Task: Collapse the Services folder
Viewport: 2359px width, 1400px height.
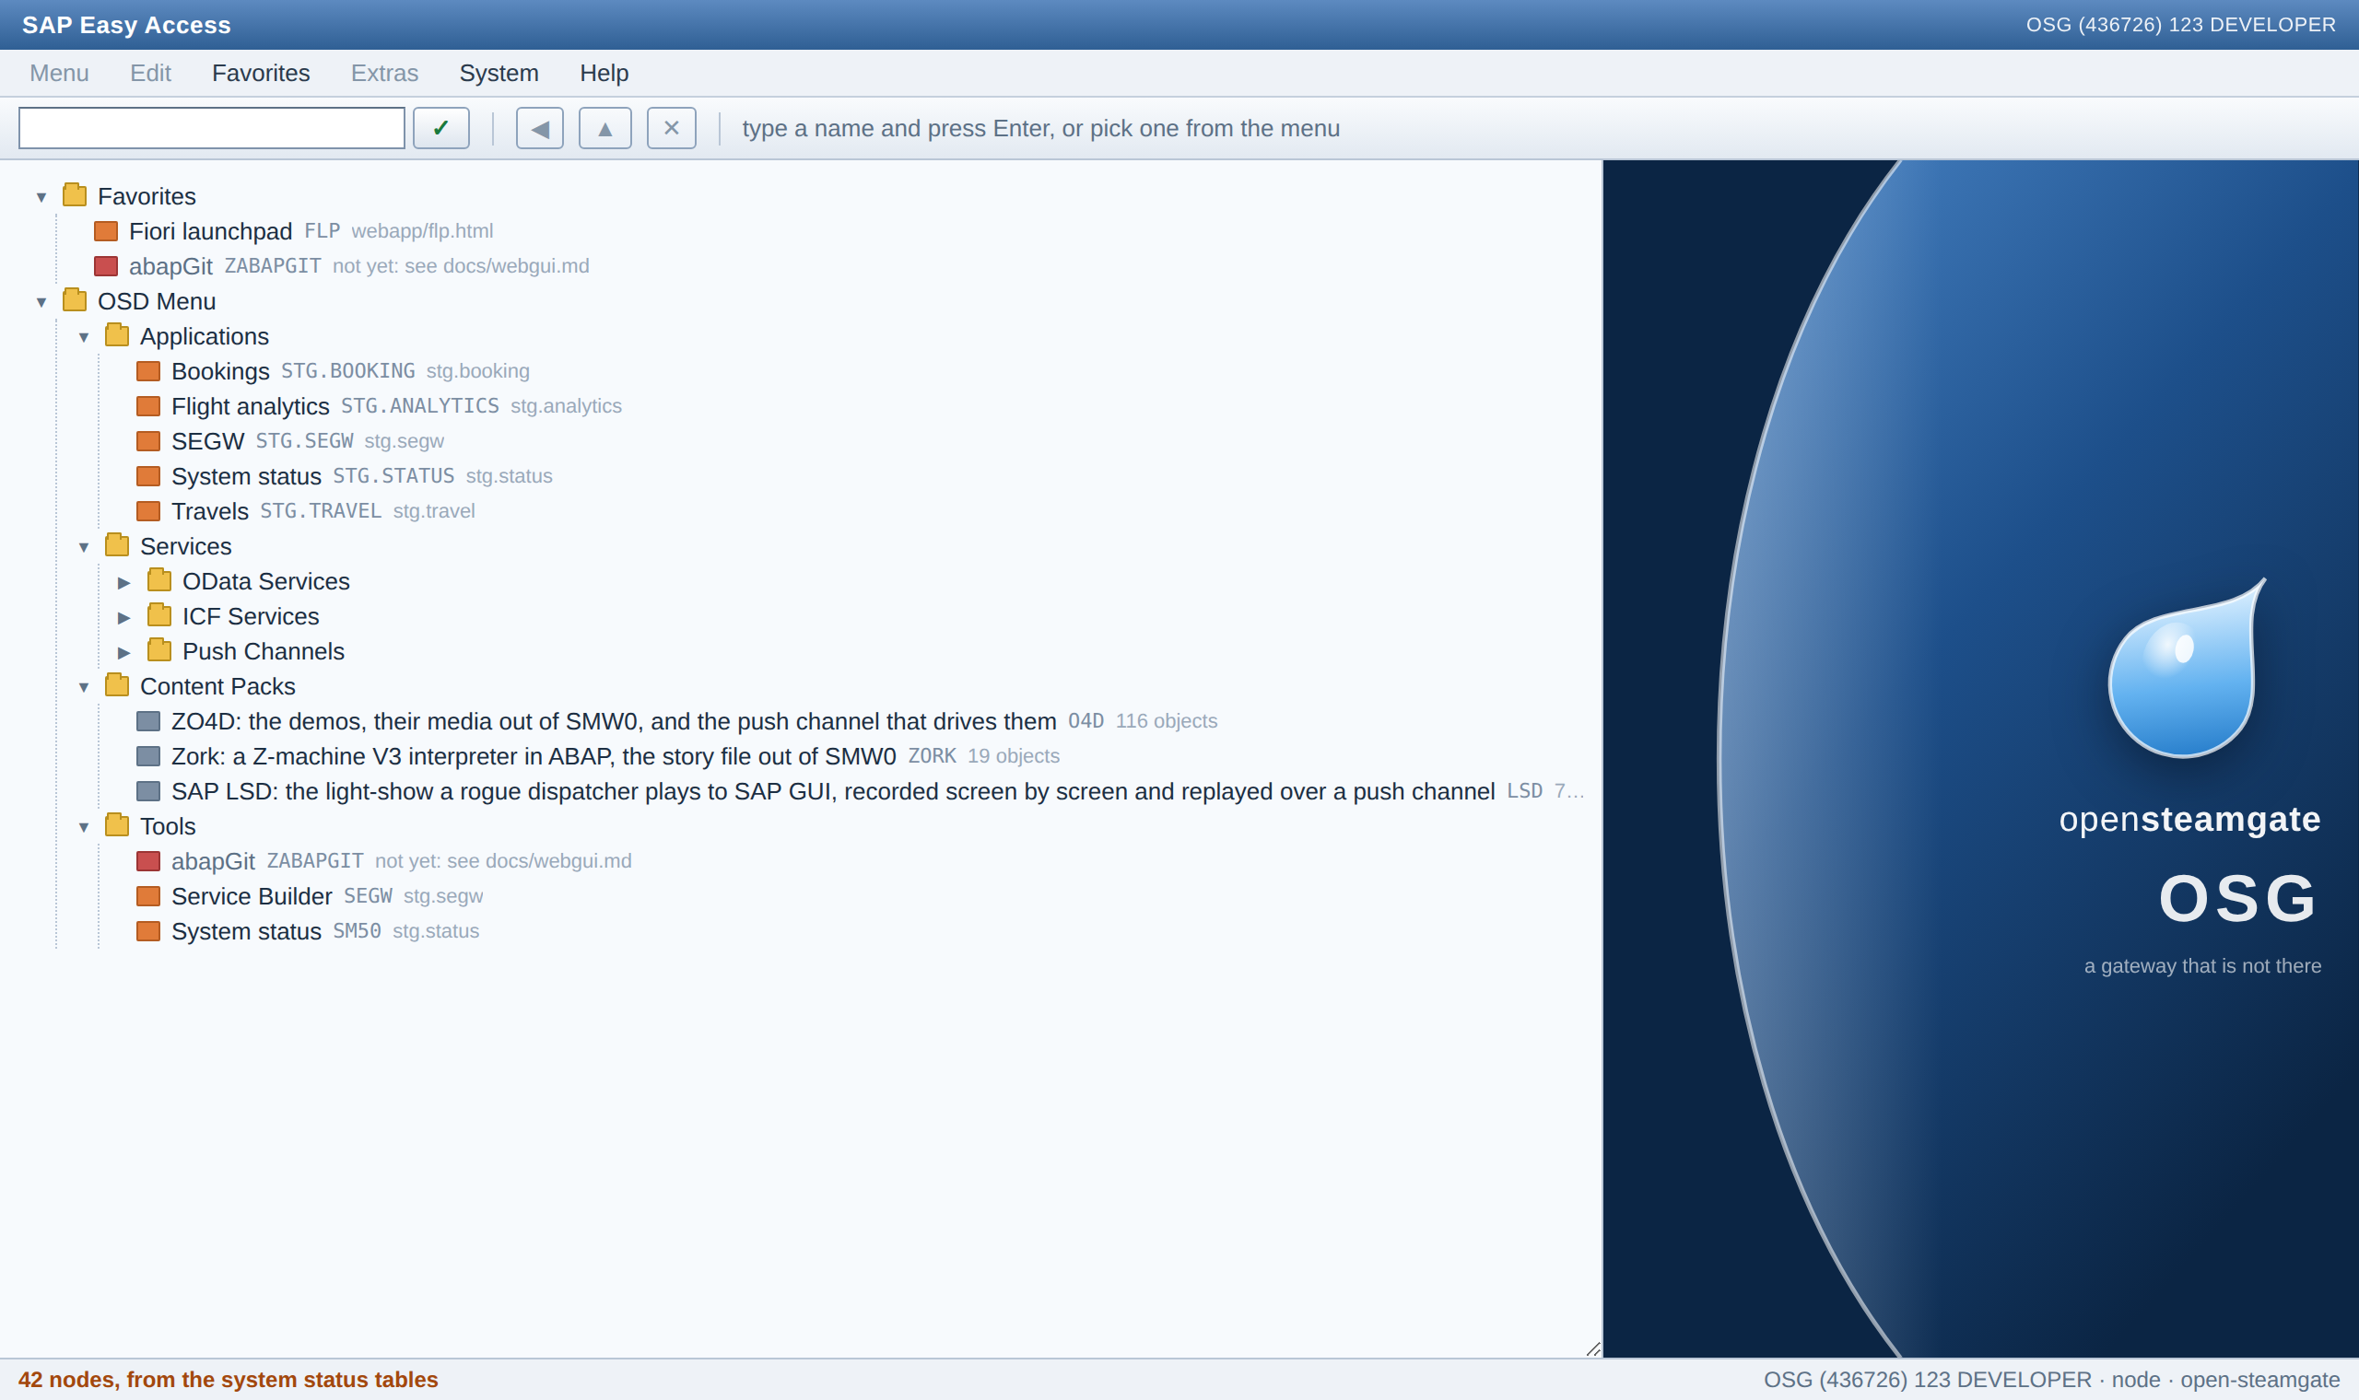Action: [84, 547]
